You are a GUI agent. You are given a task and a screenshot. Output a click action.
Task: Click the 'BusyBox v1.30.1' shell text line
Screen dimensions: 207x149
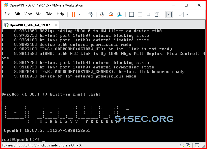coord(51,94)
